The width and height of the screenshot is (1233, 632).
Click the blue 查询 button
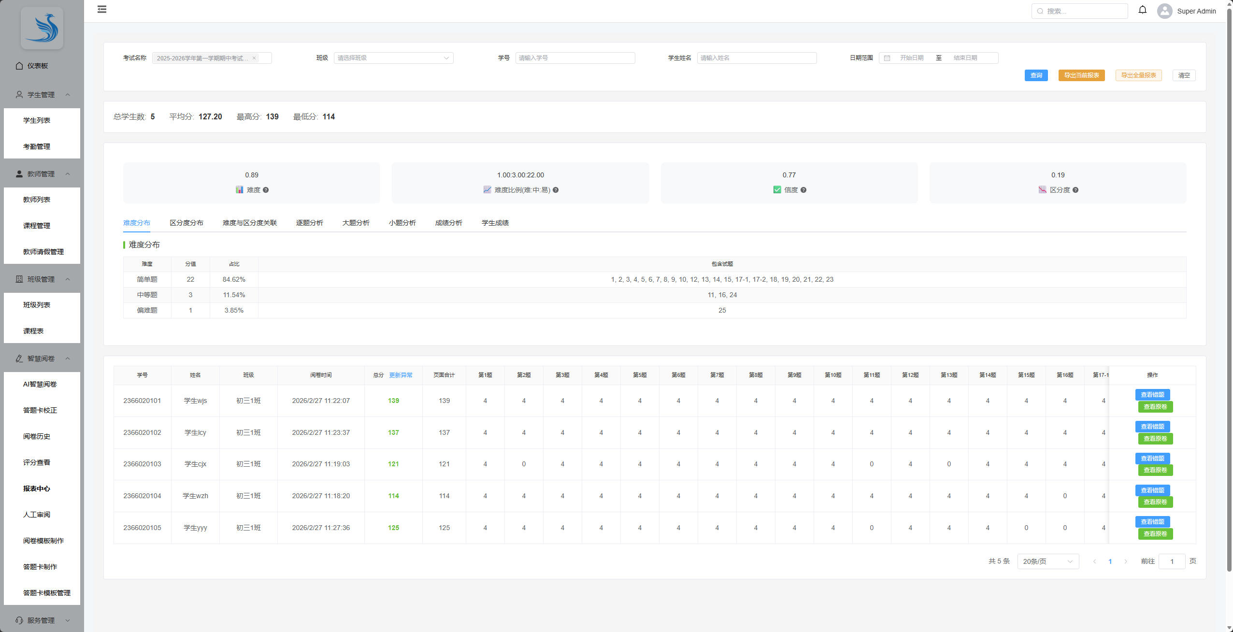[x=1036, y=75]
